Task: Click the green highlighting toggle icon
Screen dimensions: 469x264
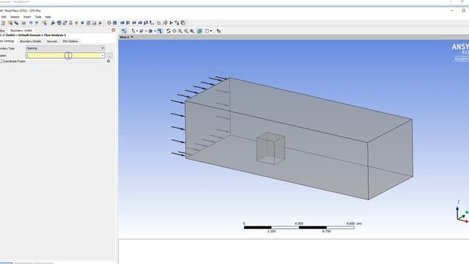Action: [x=199, y=31]
